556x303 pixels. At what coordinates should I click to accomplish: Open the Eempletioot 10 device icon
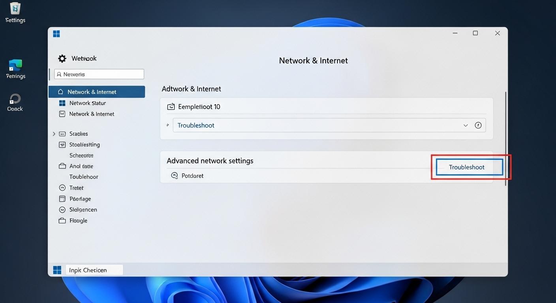(x=171, y=106)
